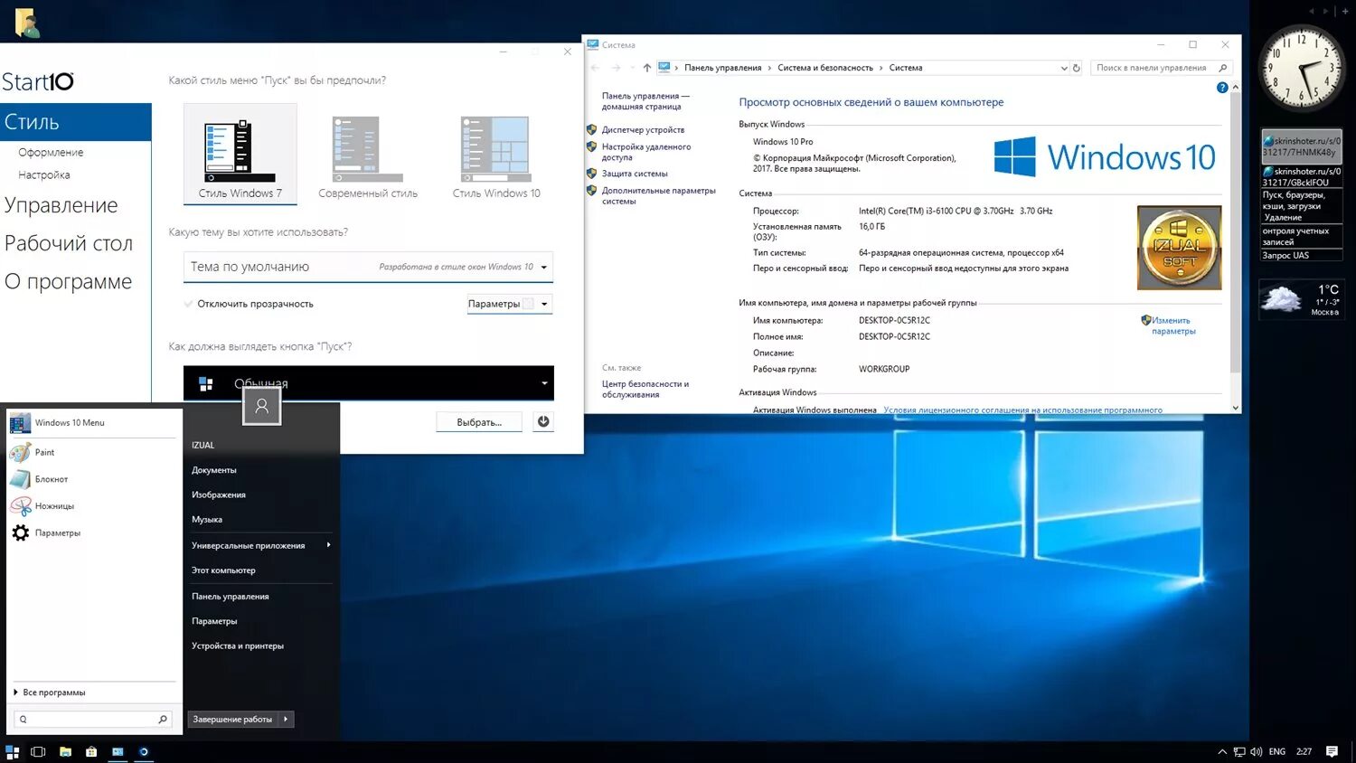Image resolution: width=1356 pixels, height=763 pixels.
Task: Select the Современный стиль option
Action: [x=367, y=149]
